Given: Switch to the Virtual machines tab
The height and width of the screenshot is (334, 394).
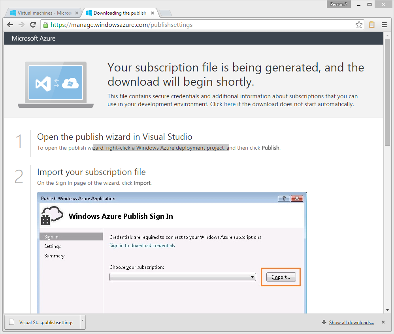Looking at the screenshot, I should [x=42, y=13].
